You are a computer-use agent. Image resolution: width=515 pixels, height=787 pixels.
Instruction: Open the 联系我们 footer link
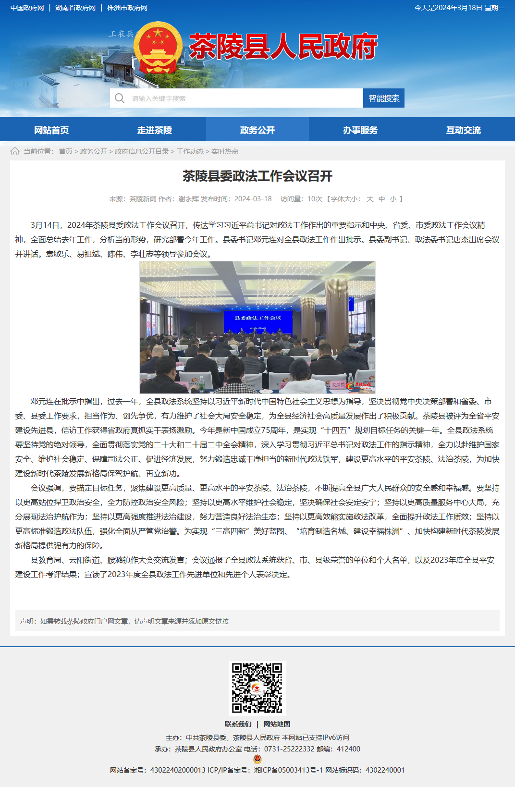tap(238, 724)
